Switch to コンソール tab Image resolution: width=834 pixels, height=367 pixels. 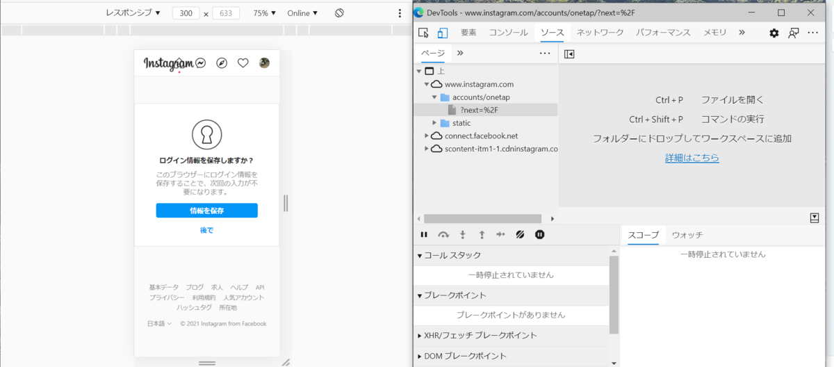508,33
